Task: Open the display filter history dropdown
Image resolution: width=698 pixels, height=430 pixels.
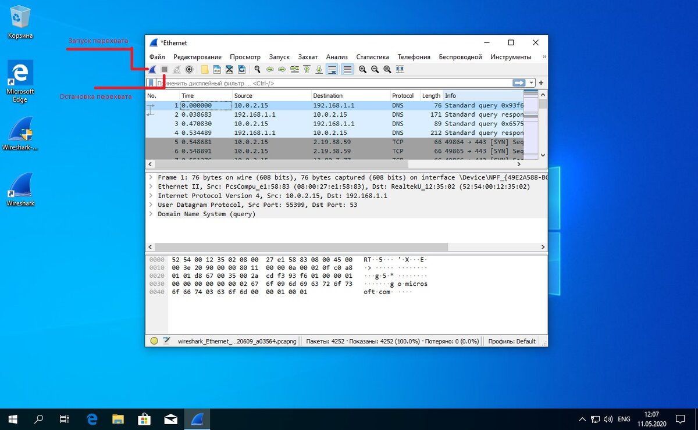Action: click(x=531, y=83)
